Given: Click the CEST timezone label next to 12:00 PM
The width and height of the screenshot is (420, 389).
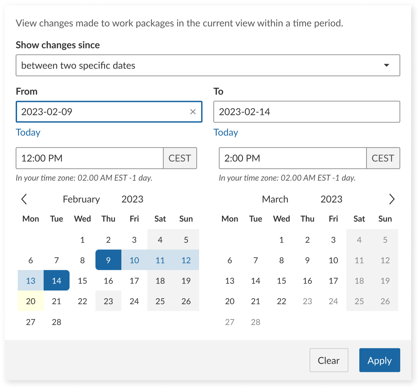Looking at the screenshot, I should pyautogui.click(x=180, y=158).
